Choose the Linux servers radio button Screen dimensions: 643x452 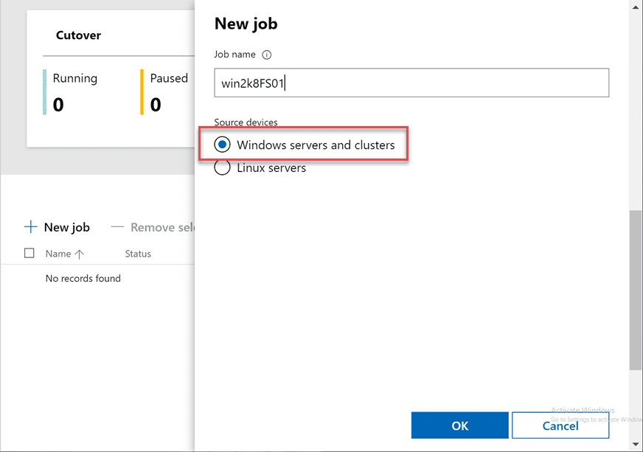pos(223,167)
